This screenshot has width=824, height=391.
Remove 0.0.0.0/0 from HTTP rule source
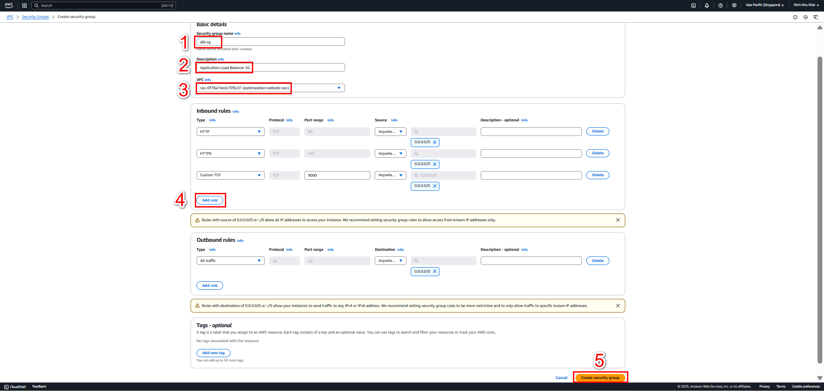pyautogui.click(x=435, y=142)
